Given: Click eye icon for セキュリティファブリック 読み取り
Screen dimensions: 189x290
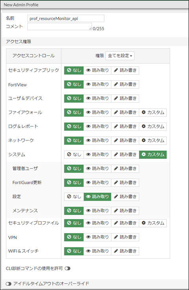Looking at the screenshot, I should 88,70.
